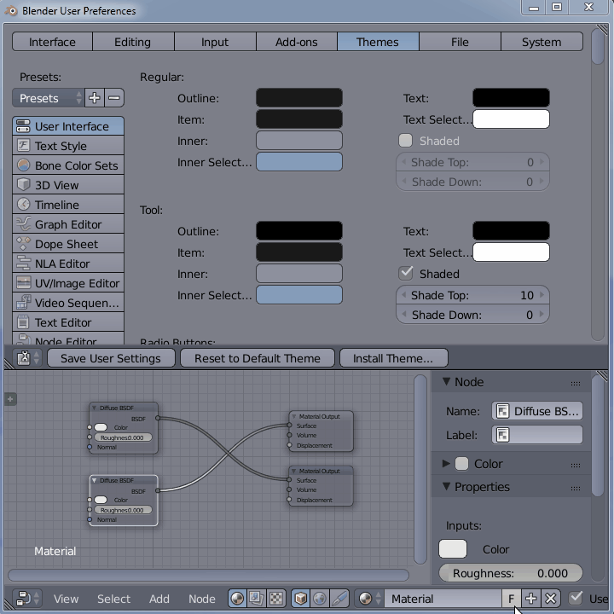Collapse selected Diffuse BSDF node

(94, 480)
